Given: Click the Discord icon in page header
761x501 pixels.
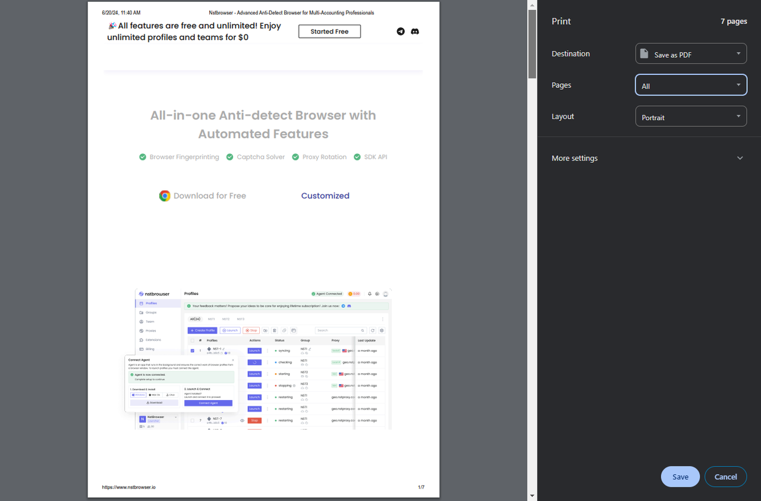Looking at the screenshot, I should [x=415, y=31].
